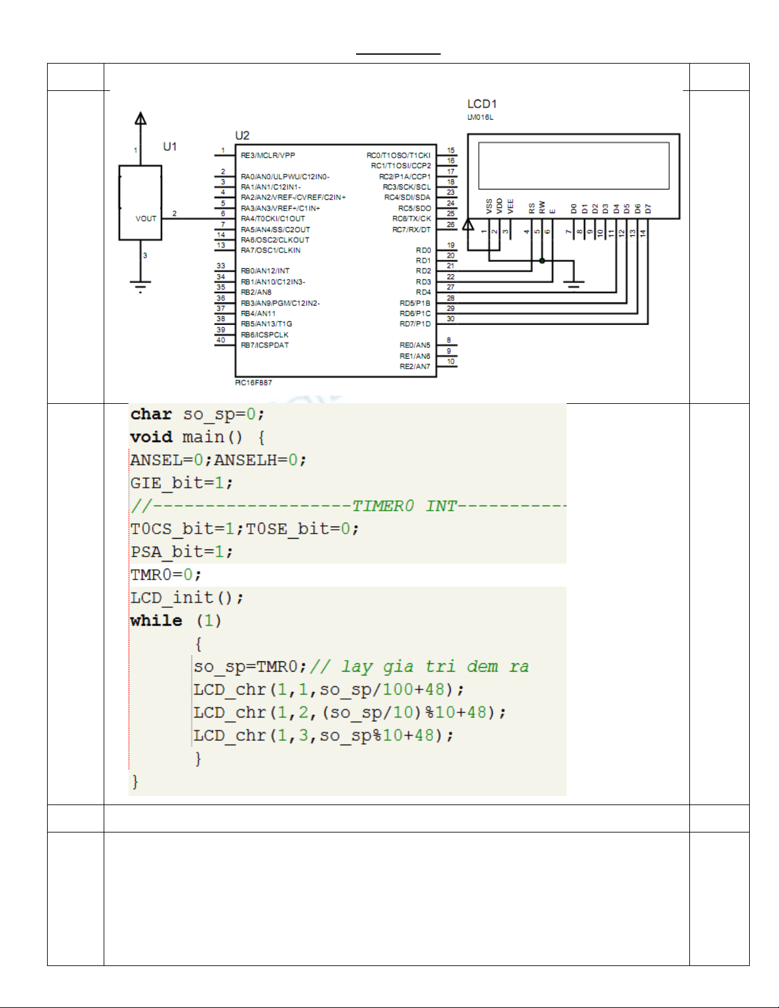779x1008 pixels.
Task: Click the power arrow at LCD pin 1
Action: pyautogui.click(x=468, y=224)
